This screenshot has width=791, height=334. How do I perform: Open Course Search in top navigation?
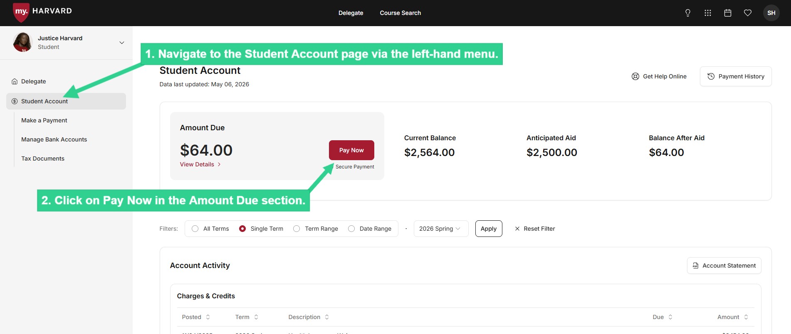point(400,13)
